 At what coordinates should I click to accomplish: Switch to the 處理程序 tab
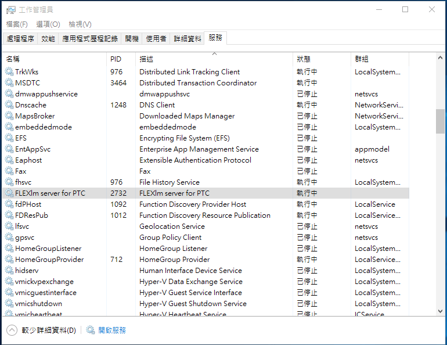[x=20, y=39]
